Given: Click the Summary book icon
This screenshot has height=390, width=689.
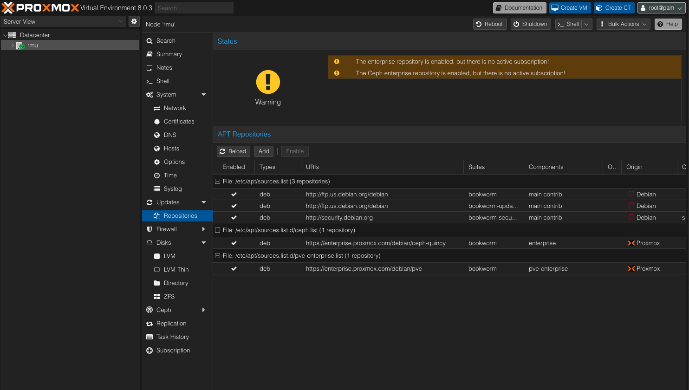Looking at the screenshot, I should (x=149, y=54).
